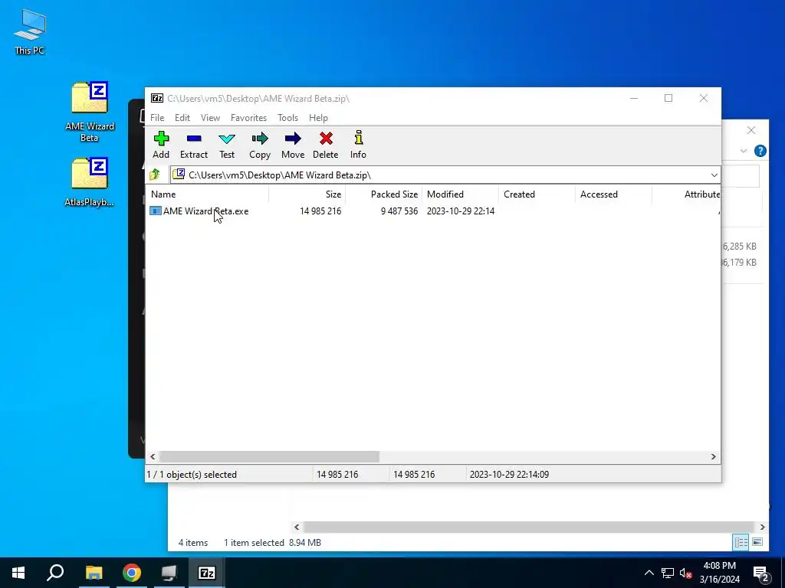The image size is (785, 588).
Task: Sort by the Size column header
Action: point(307,194)
